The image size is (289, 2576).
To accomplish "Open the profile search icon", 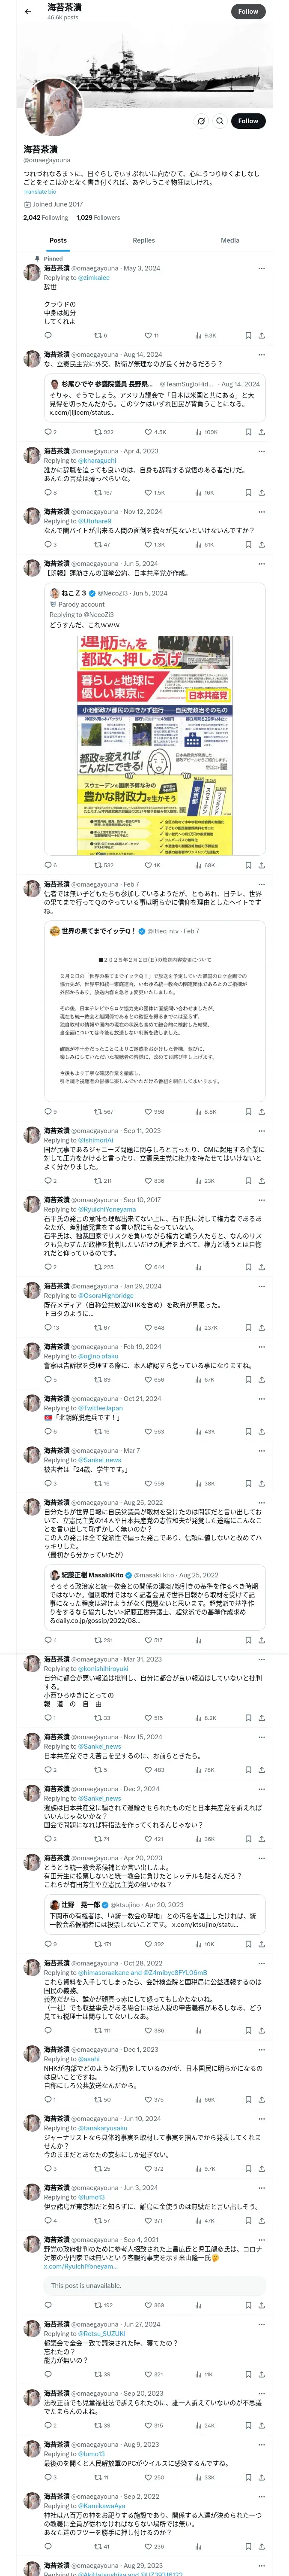I will tap(220, 121).
